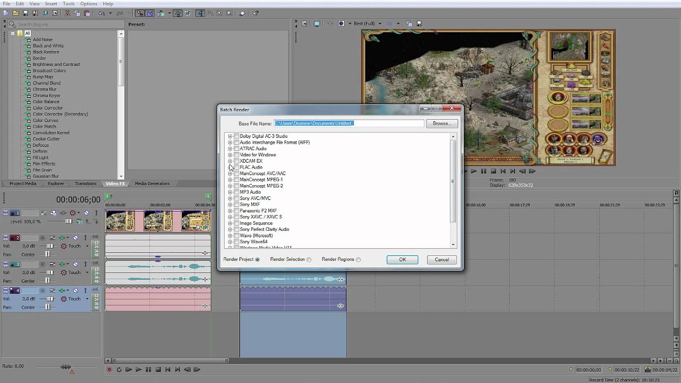Click the Browse... button
Screen dimensions: 681x383
tap(442, 123)
